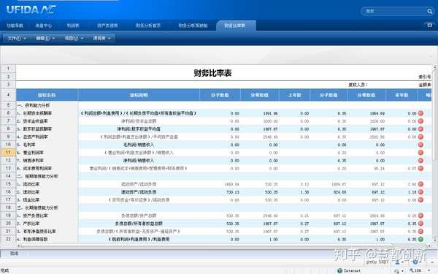The image size is (438, 274).
Task: Switch to the 消息中心 tab
Action: click(x=43, y=26)
